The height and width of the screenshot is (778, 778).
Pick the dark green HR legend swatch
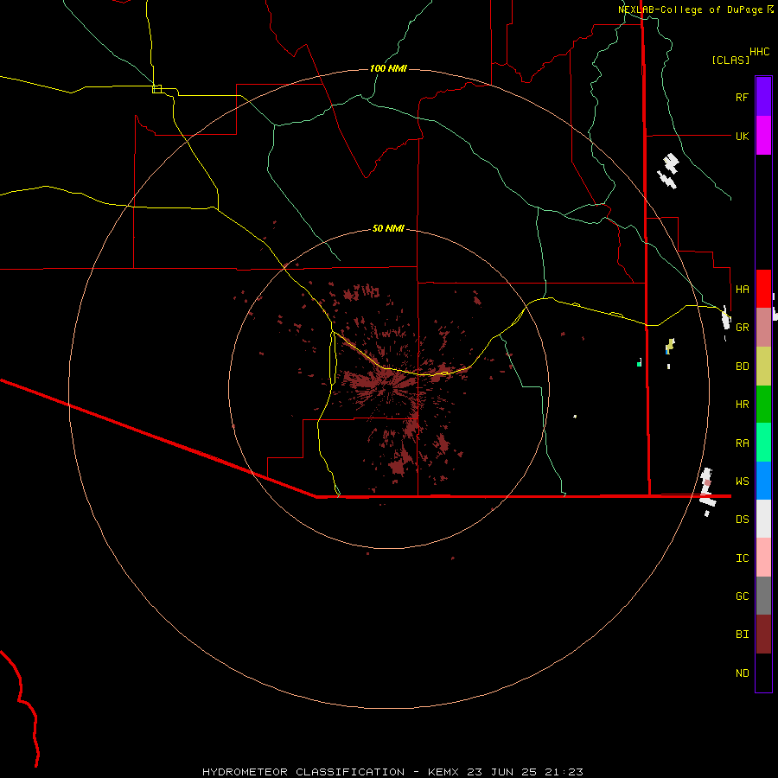(x=763, y=405)
